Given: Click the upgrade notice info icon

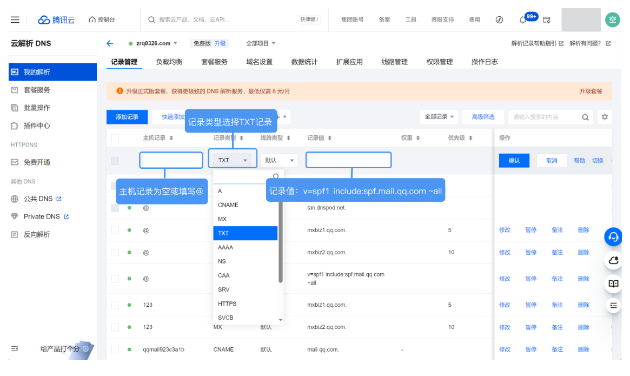Looking at the screenshot, I should tap(120, 91).
